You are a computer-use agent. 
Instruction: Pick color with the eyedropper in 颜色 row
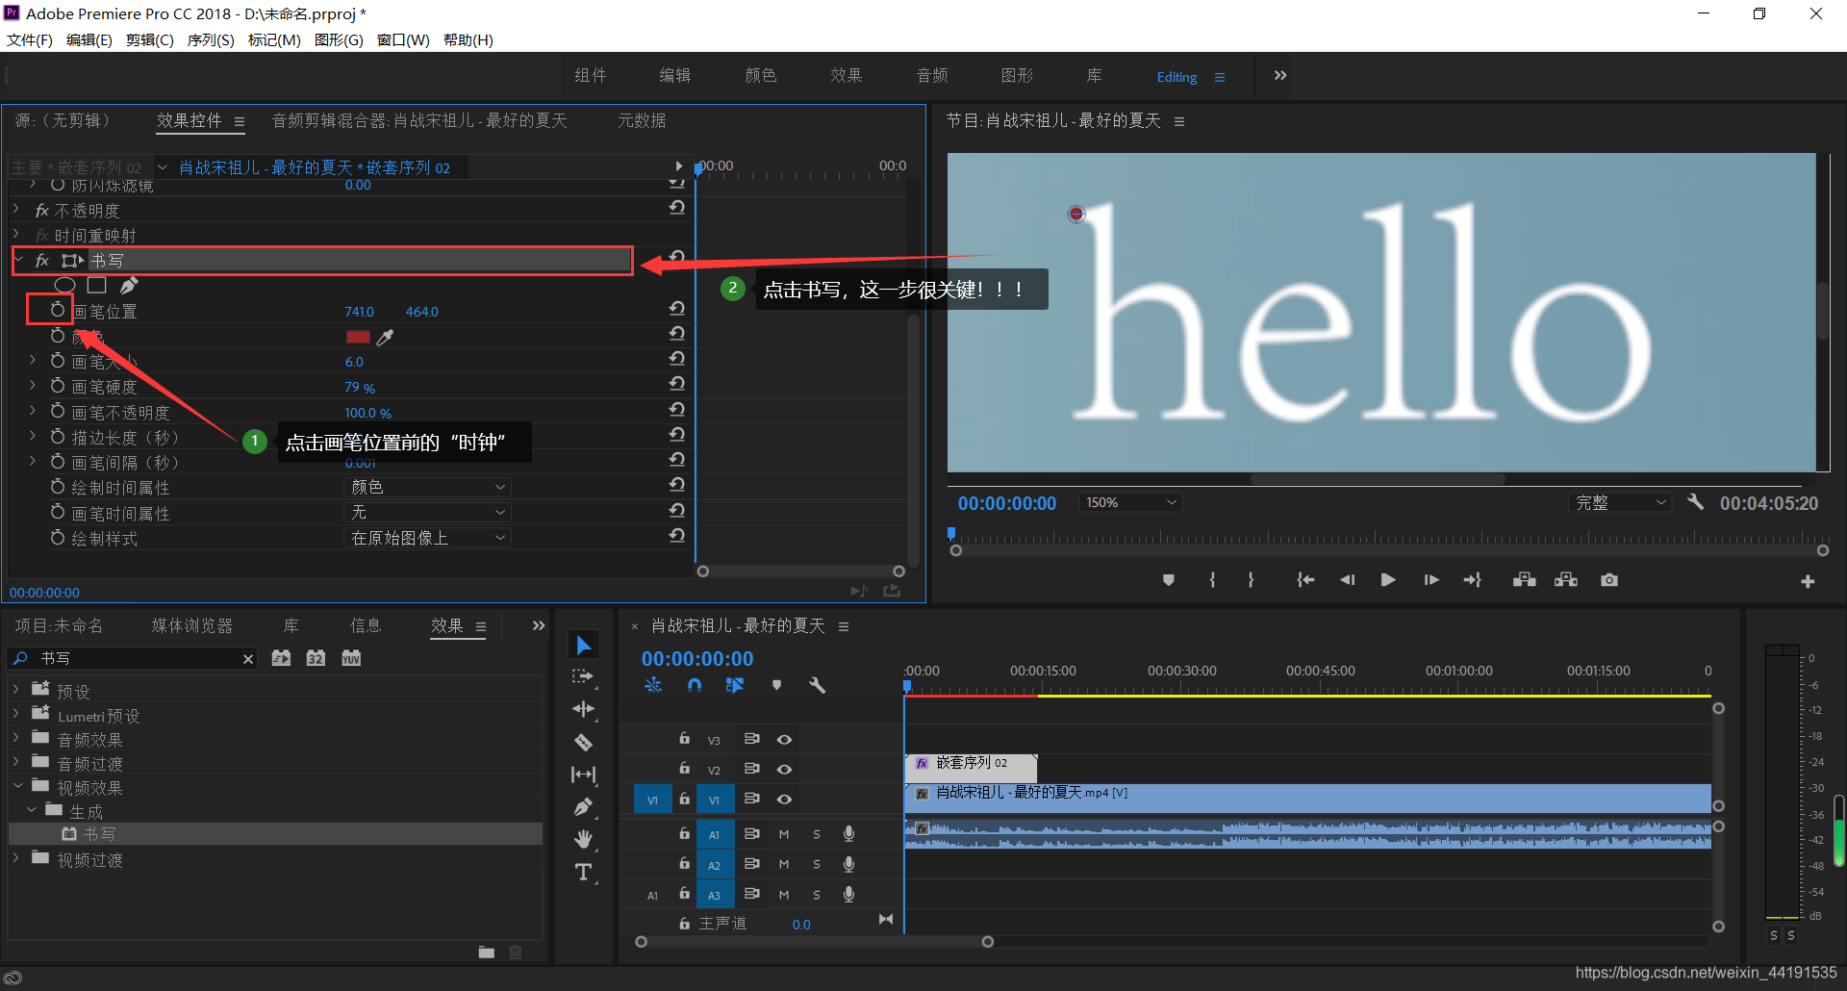385,337
